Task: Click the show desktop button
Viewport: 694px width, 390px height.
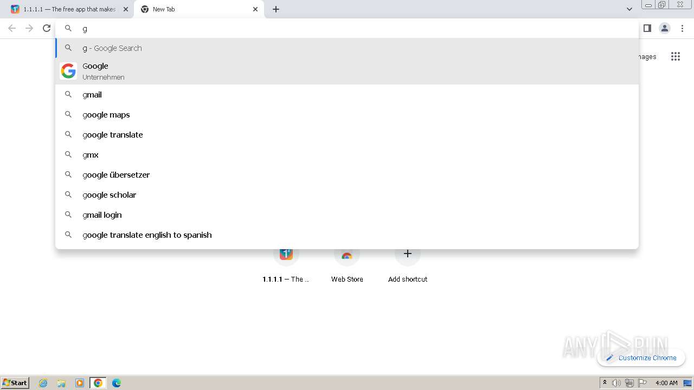Action: (x=687, y=383)
